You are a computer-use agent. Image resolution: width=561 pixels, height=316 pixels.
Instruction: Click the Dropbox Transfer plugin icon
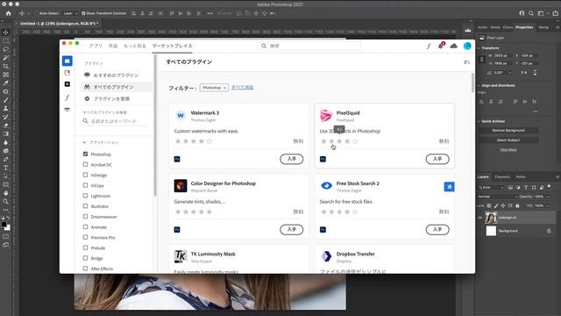(326, 256)
